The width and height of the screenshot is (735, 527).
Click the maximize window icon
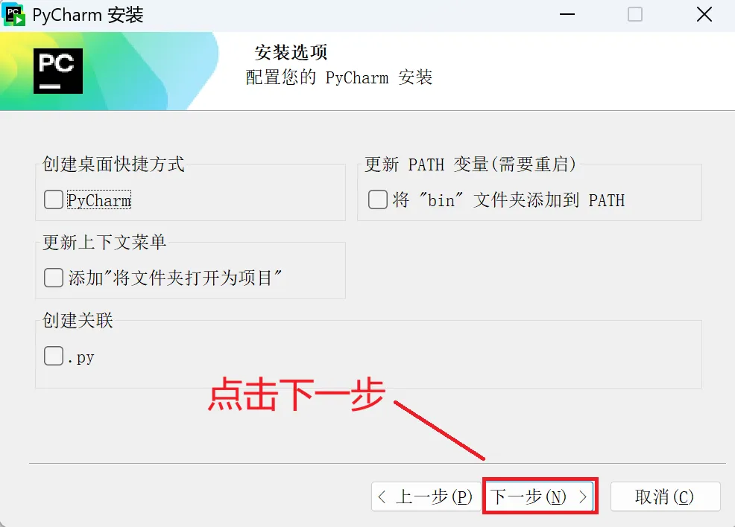click(x=635, y=14)
